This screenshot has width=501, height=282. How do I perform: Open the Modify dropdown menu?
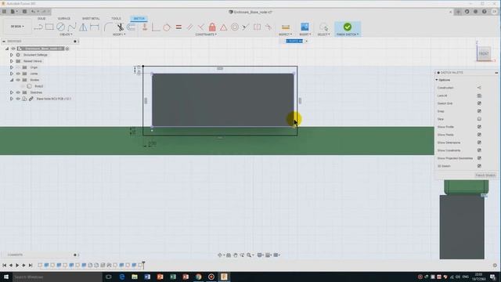coord(119,34)
